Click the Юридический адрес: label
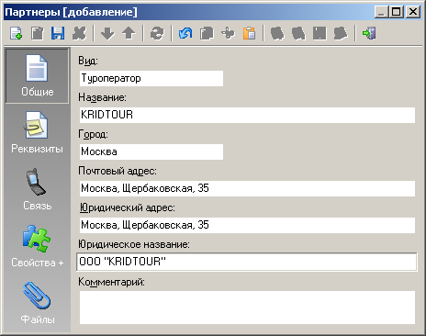This screenshot has width=426, height=336. (128, 207)
